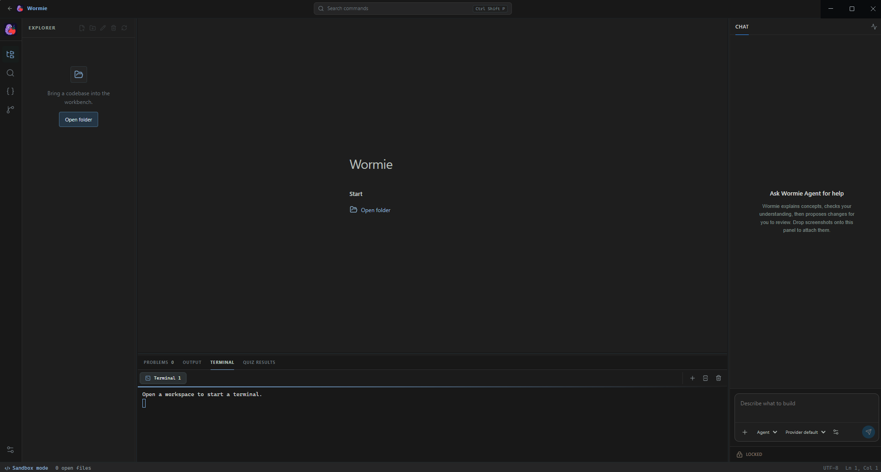Minimize the Wormie window

pyautogui.click(x=831, y=9)
